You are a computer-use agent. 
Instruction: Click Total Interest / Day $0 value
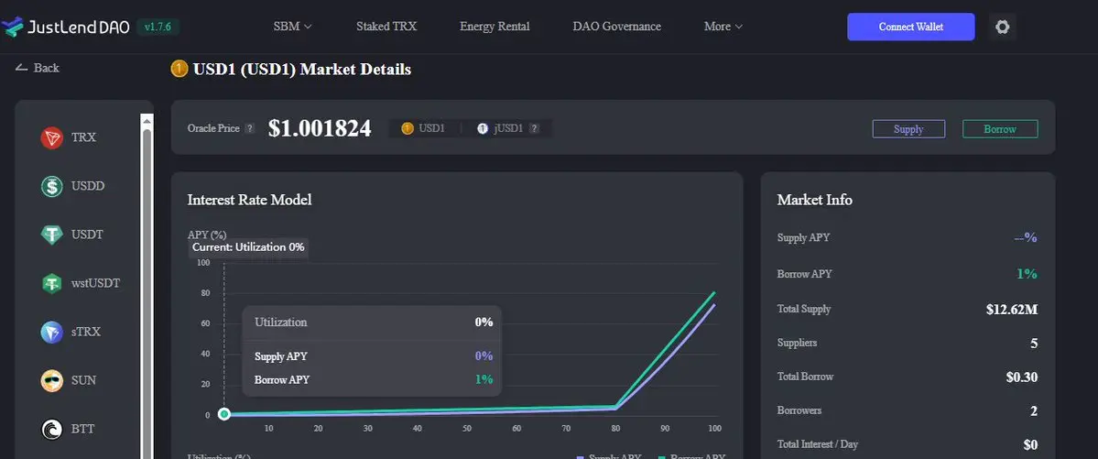(x=1030, y=445)
